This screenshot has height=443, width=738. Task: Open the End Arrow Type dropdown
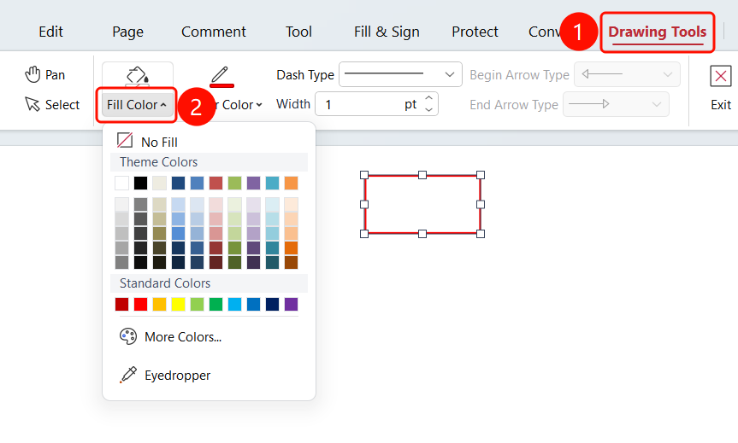click(x=616, y=104)
